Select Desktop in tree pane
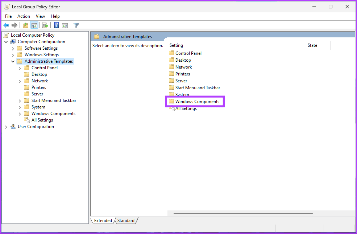Viewport: 357px width, 234px height. click(x=39, y=74)
